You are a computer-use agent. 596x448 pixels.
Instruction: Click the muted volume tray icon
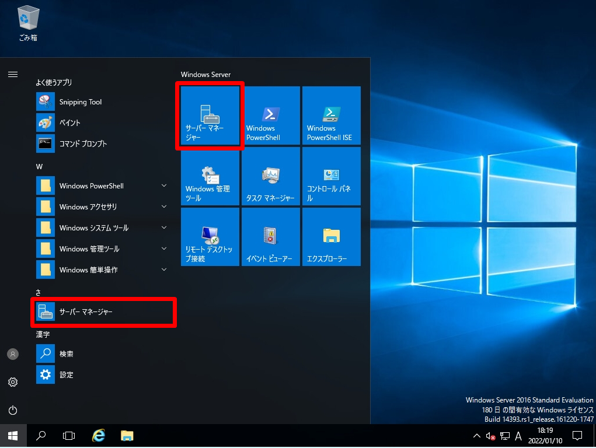pos(490,436)
